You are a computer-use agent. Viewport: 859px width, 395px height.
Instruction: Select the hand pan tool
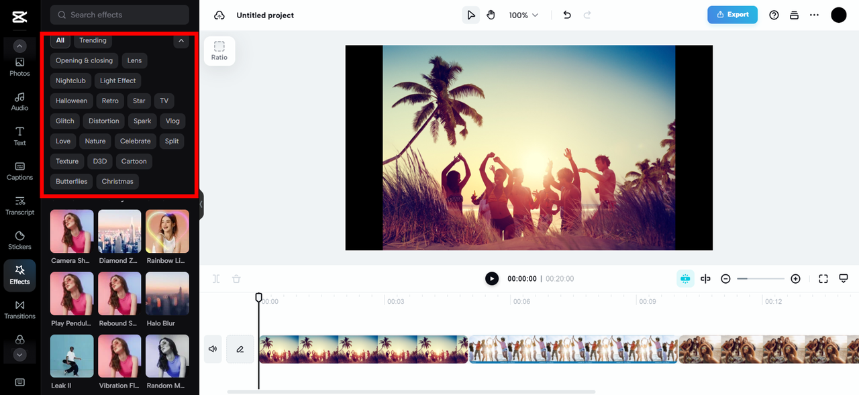[491, 15]
